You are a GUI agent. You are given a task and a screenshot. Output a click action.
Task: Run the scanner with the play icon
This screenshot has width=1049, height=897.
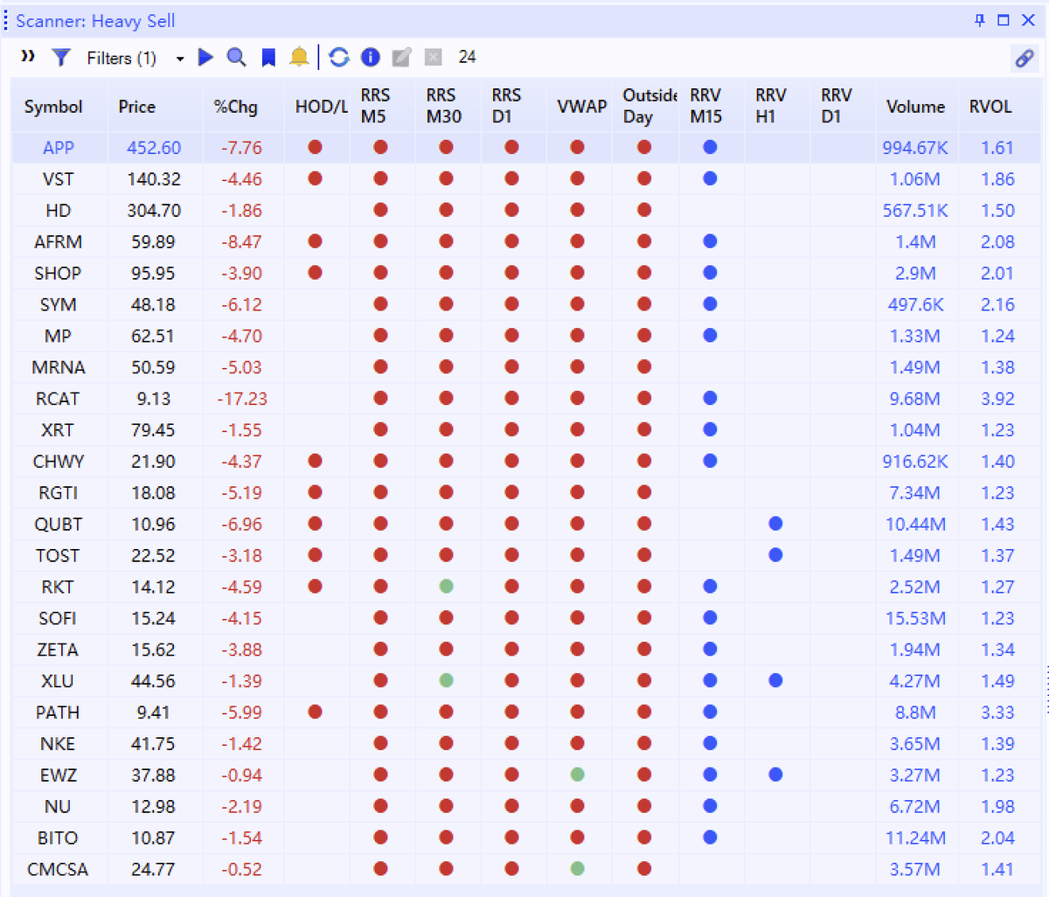pos(205,57)
